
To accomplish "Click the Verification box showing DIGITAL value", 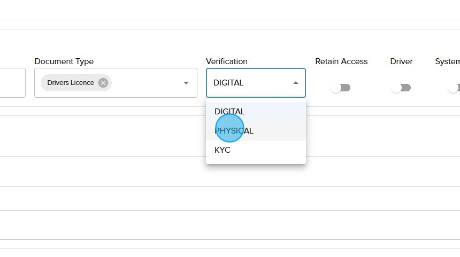I will pos(246,83).
